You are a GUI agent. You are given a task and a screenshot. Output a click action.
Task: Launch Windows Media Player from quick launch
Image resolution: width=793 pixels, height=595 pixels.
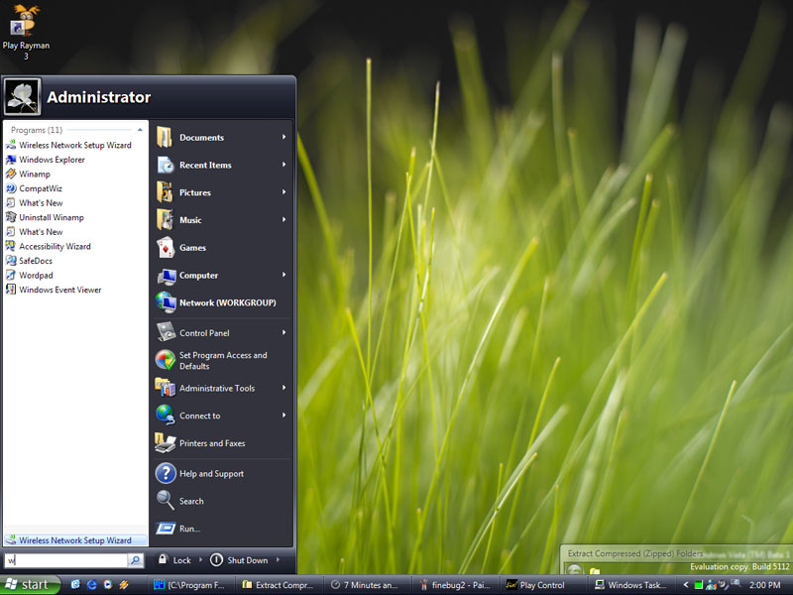coord(108,585)
